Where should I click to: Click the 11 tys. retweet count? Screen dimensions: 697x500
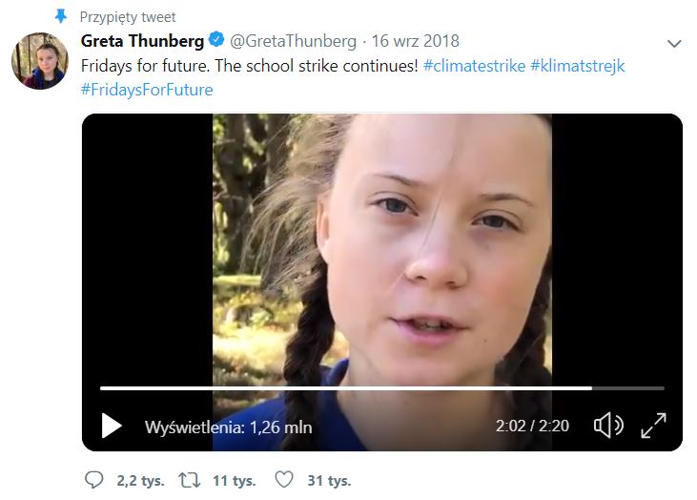(x=234, y=481)
